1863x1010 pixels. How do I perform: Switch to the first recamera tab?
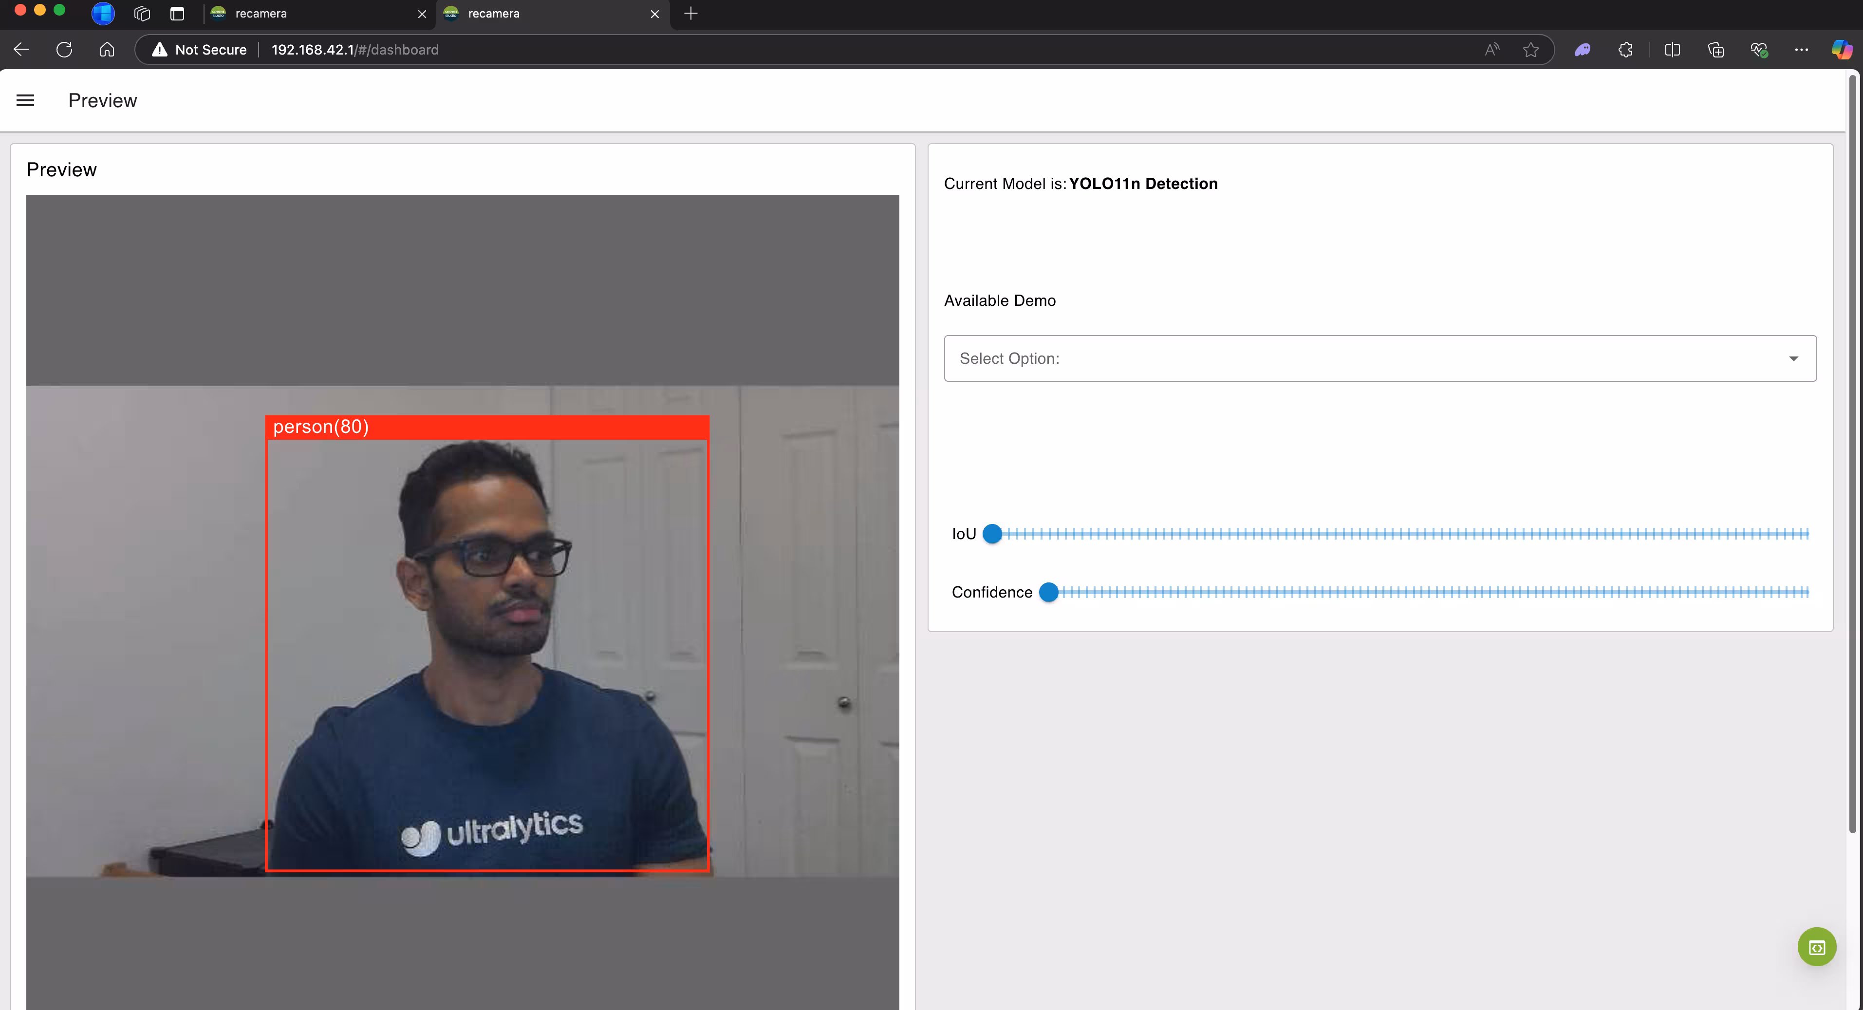click(x=261, y=13)
